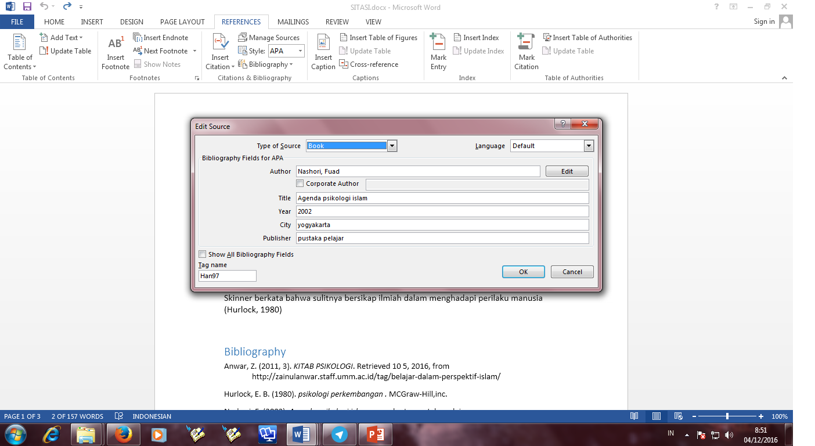The image size is (815, 446).
Task: Switch to the REVIEW tab
Action: (337, 21)
